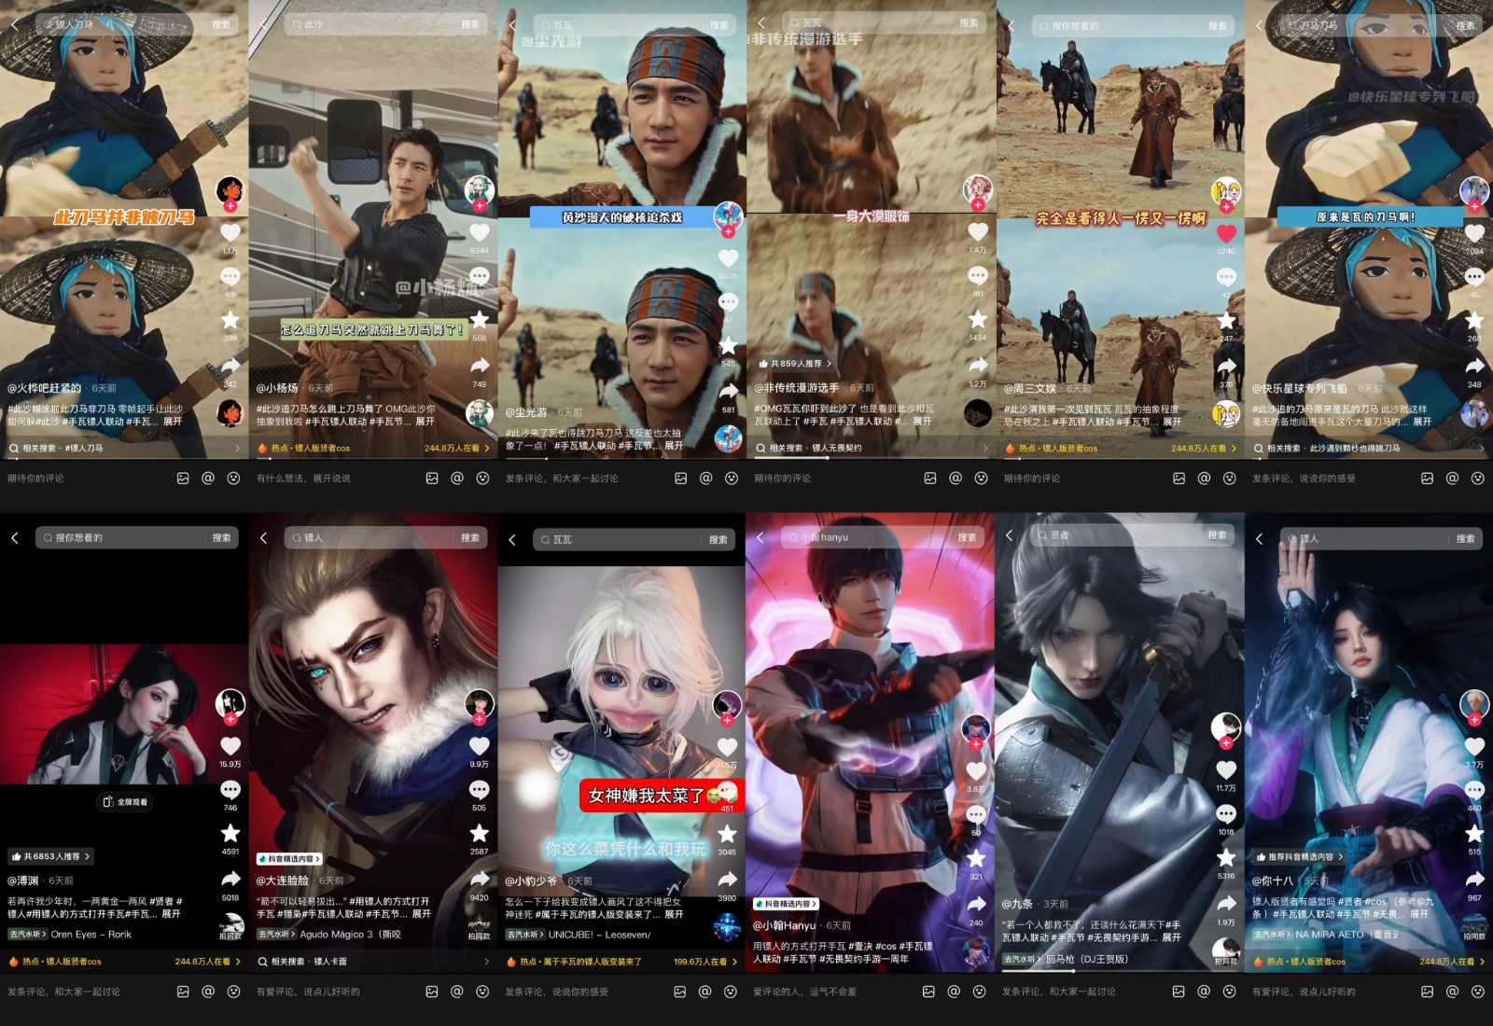The image size is (1493, 1026).
Task: Open comments on @快乐星球专列飞船 video
Action: click(1474, 277)
